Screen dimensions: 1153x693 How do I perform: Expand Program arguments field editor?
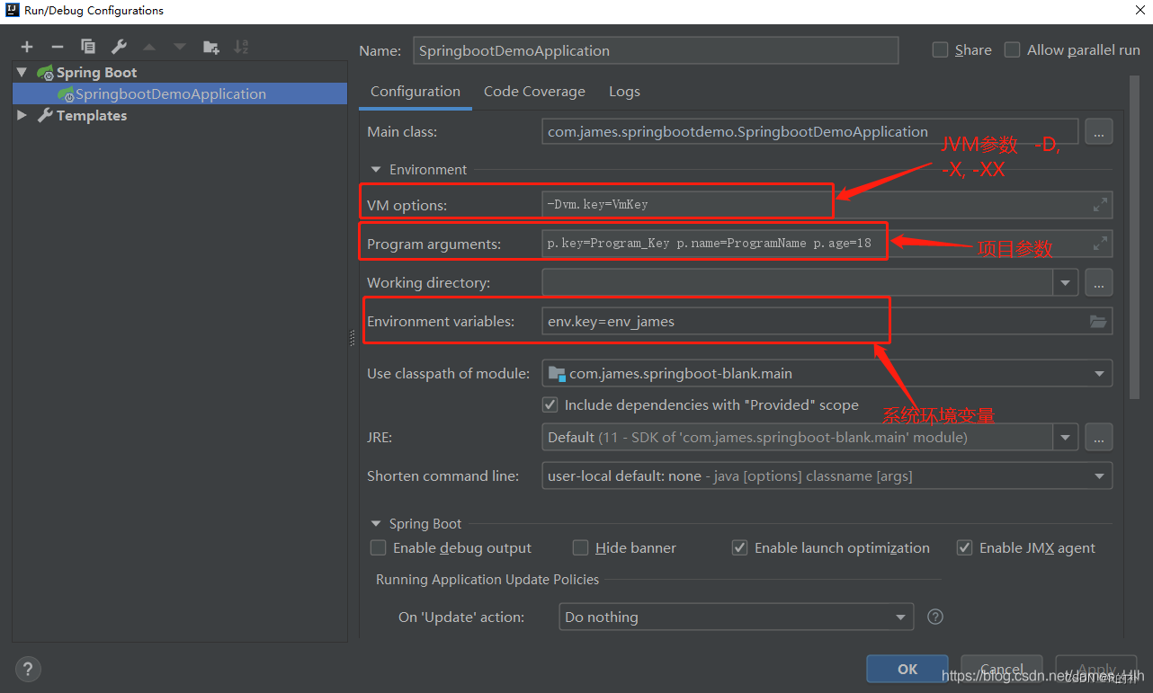click(1100, 244)
